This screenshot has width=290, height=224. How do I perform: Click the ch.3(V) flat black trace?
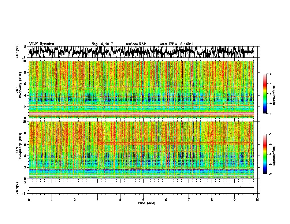coord(141,187)
